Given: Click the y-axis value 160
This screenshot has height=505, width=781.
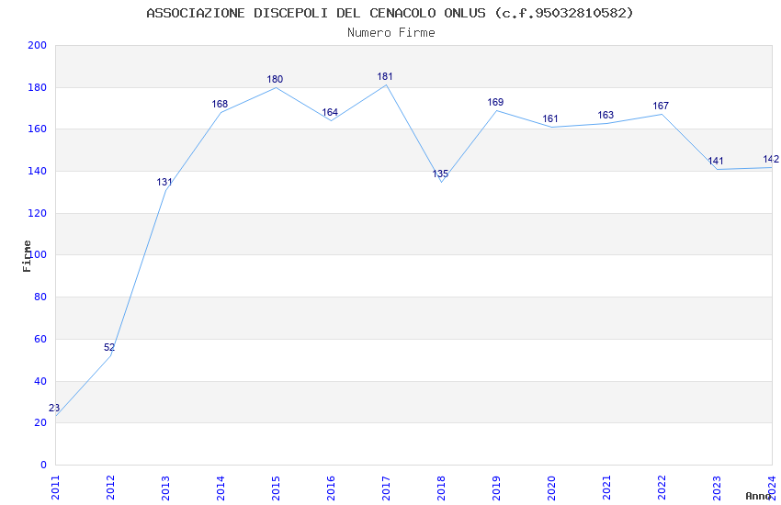Looking at the screenshot, I should pyautogui.click(x=38, y=129).
